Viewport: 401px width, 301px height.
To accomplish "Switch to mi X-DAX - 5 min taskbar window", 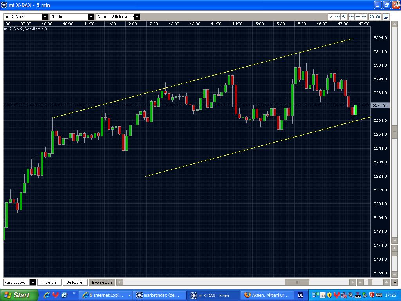I will coord(213,296).
